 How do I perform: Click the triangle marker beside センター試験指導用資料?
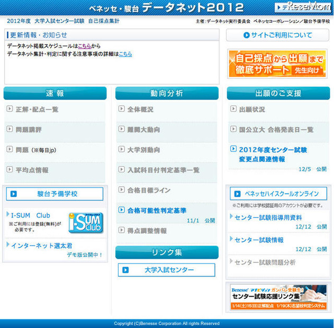tap(231, 216)
